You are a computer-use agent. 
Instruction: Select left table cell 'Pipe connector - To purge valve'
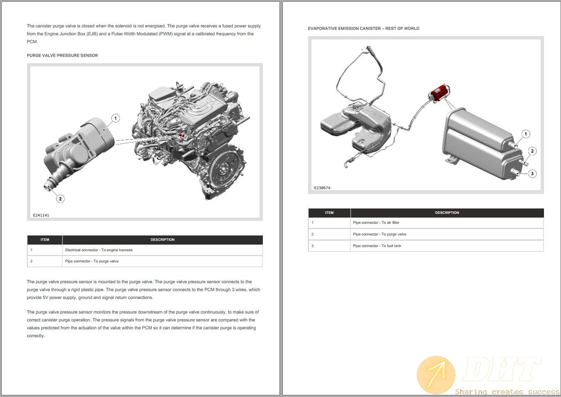pyautogui.click(x=162, y=261)
